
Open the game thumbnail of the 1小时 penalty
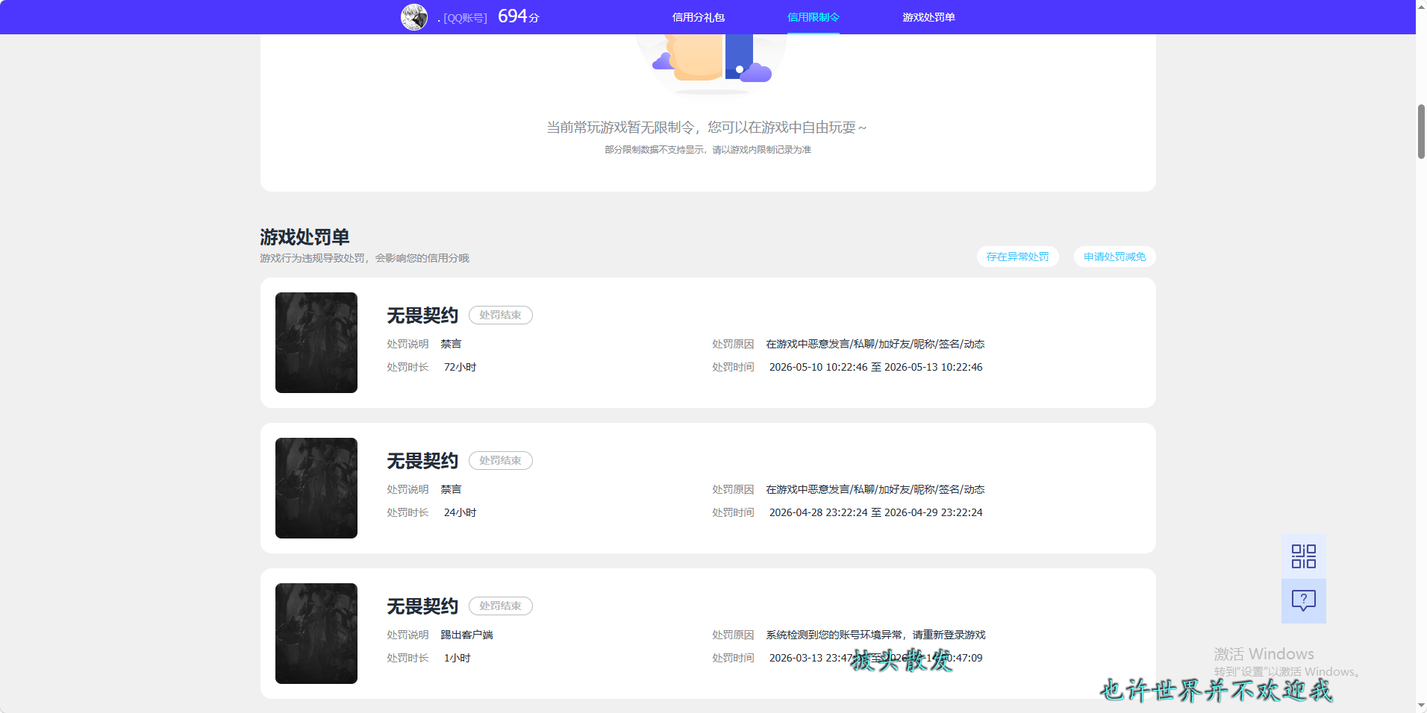pyautogui.click(x=316, y=633)
